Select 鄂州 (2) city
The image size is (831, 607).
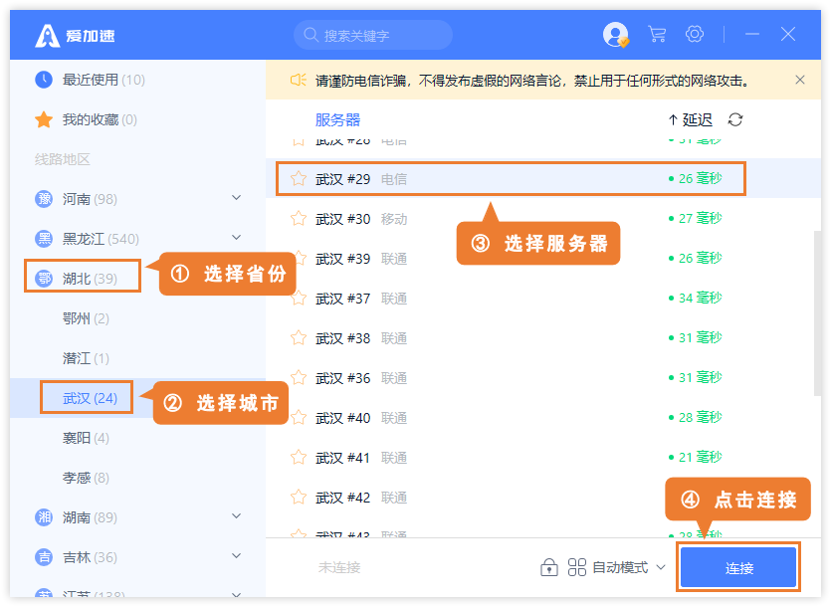pyautogui.click(x=86, y=318)
